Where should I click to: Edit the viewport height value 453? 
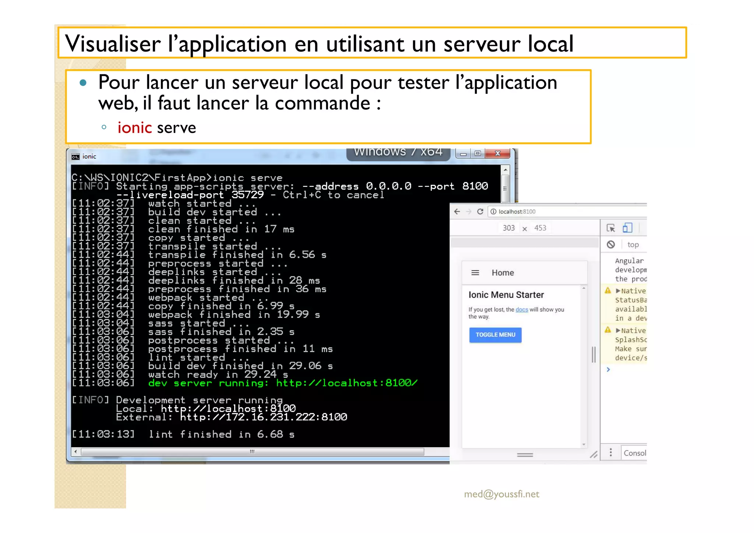pos(540,228)
